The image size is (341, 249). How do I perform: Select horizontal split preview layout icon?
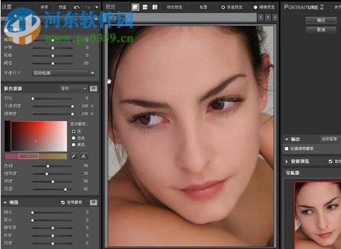145,7
